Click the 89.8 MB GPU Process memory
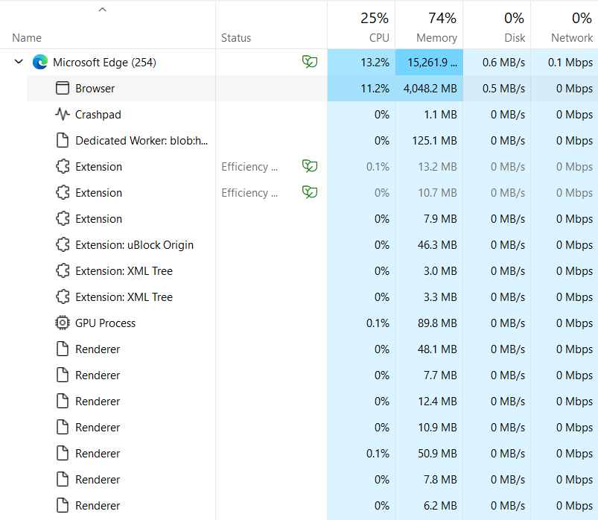 (437, 323)
